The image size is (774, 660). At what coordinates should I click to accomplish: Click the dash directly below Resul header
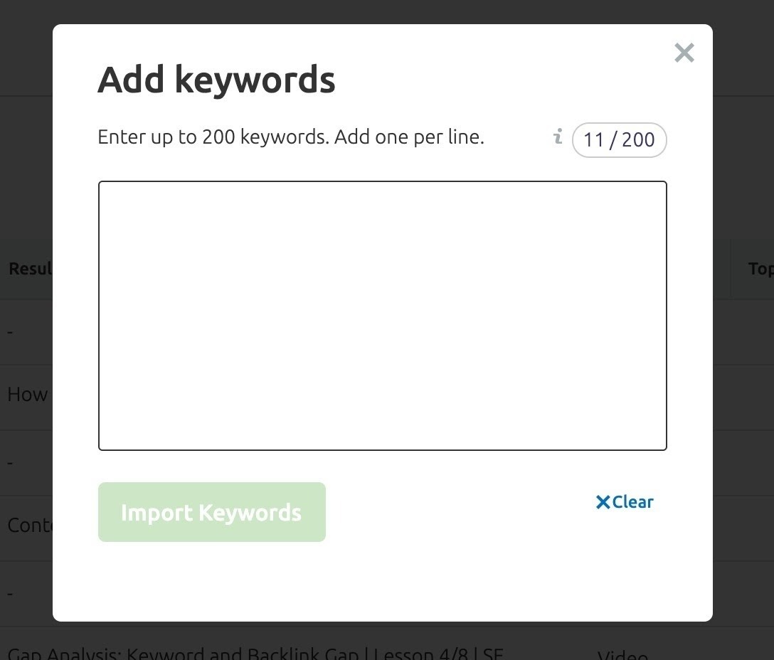pyautogui.click(x=10, y=331)
